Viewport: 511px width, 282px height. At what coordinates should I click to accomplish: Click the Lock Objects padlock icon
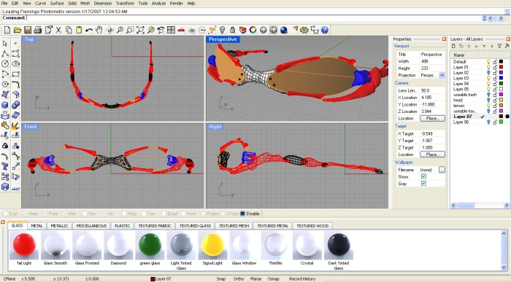pos(232,31)
